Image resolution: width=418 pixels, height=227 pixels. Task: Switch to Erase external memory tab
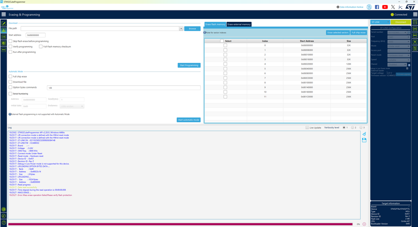(x=239, y=24)
